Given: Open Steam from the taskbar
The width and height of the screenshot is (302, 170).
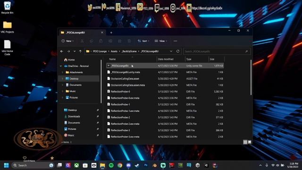Looking at the screenshot, I should point(137,165).
